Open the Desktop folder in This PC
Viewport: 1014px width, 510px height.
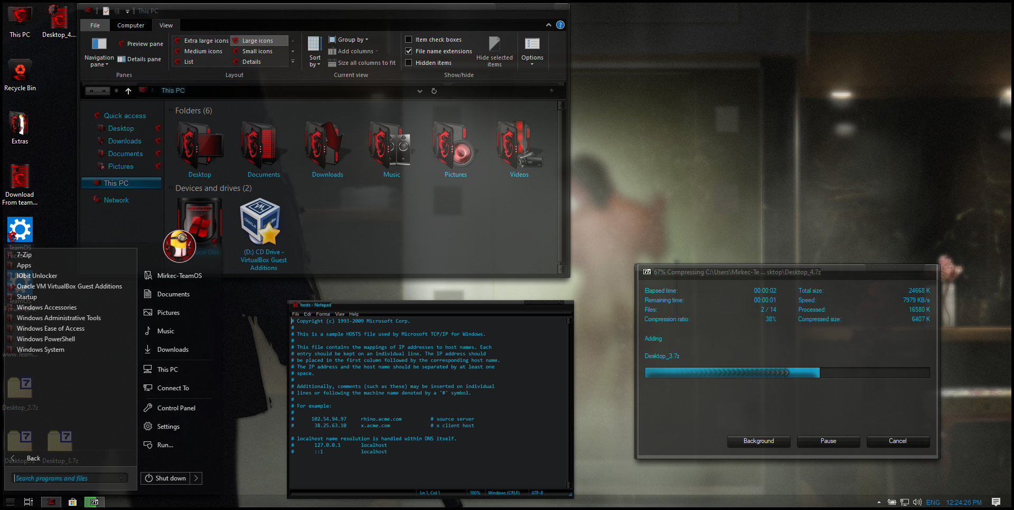coord(200,150)
